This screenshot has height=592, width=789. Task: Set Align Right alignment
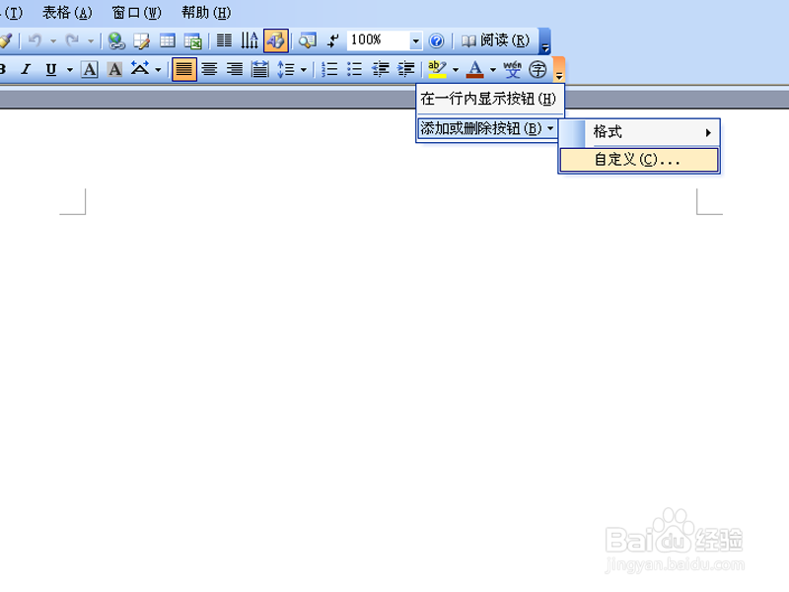(235, 69)
